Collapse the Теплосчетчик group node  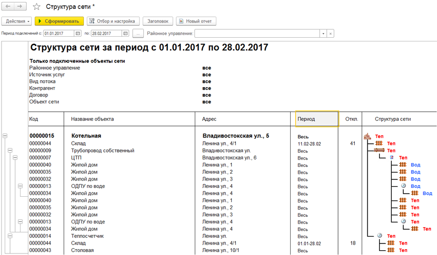click(x=9, y=236)
